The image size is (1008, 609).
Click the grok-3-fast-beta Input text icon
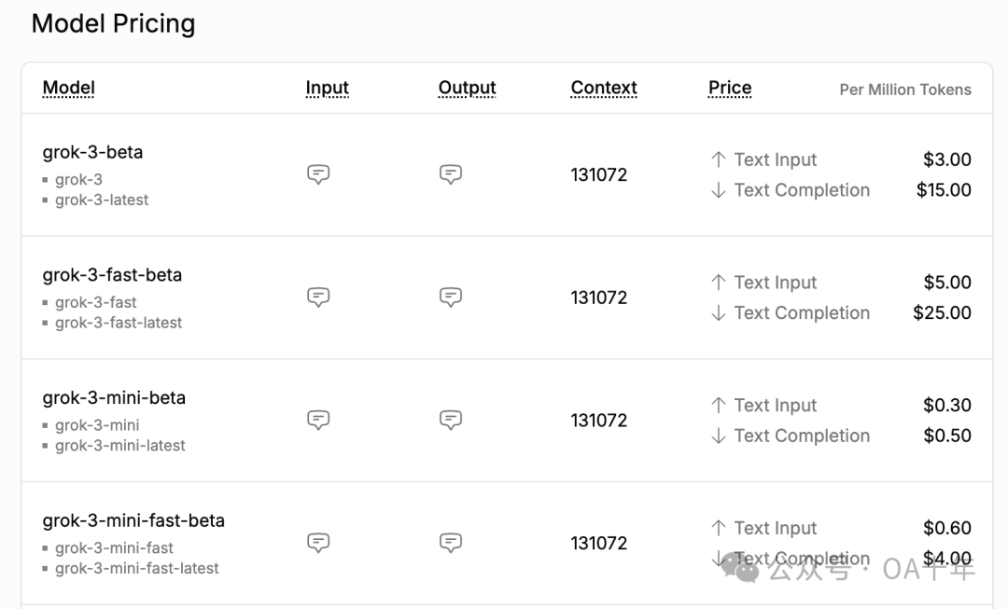pos(318,298)
